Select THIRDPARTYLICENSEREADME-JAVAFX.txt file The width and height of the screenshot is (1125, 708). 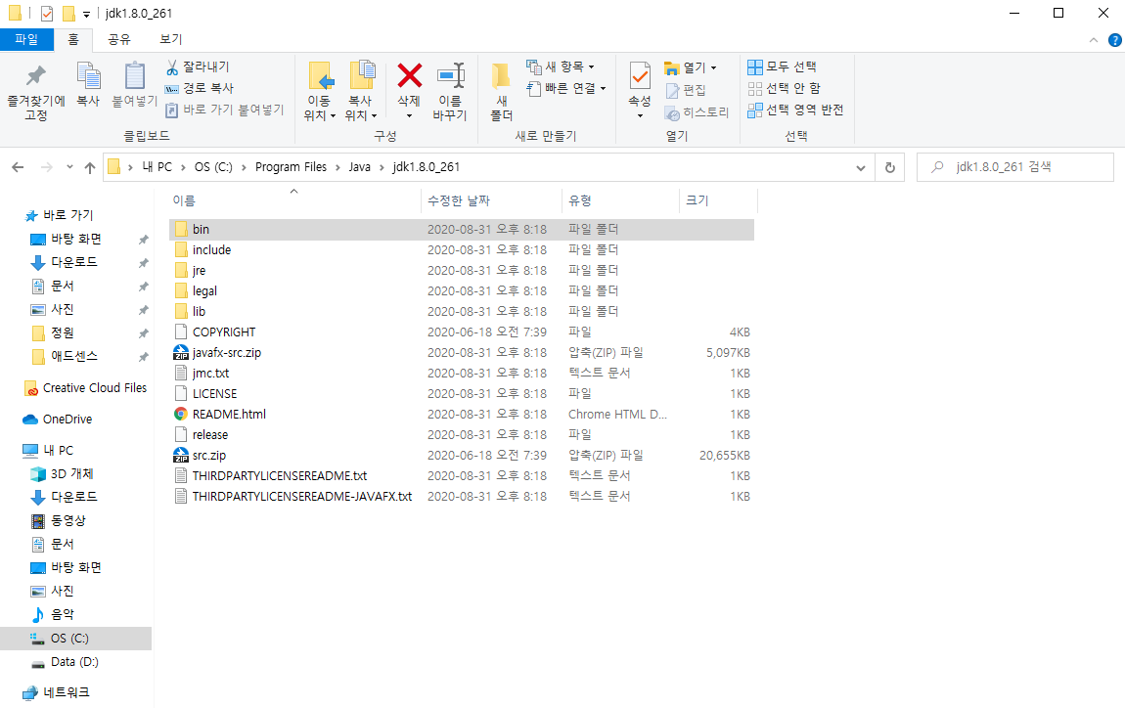point(462,497)
